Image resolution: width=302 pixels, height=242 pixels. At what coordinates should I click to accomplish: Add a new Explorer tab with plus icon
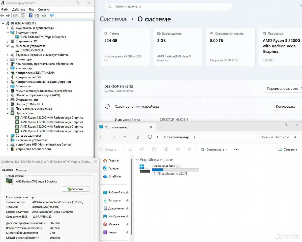[162, 127]
